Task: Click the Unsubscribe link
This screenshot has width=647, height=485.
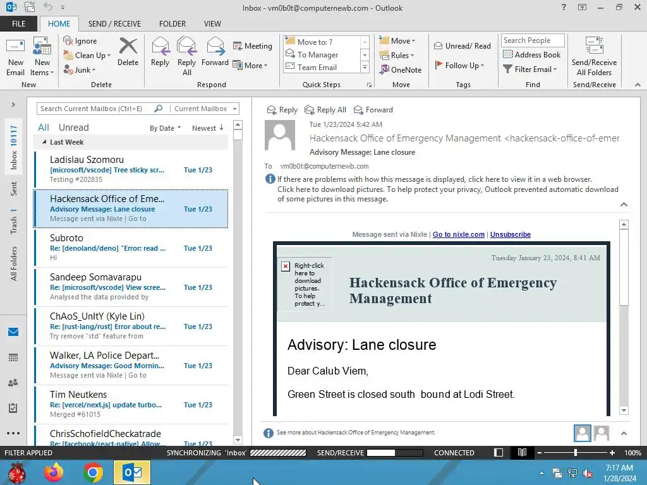Action: point(511,234)
